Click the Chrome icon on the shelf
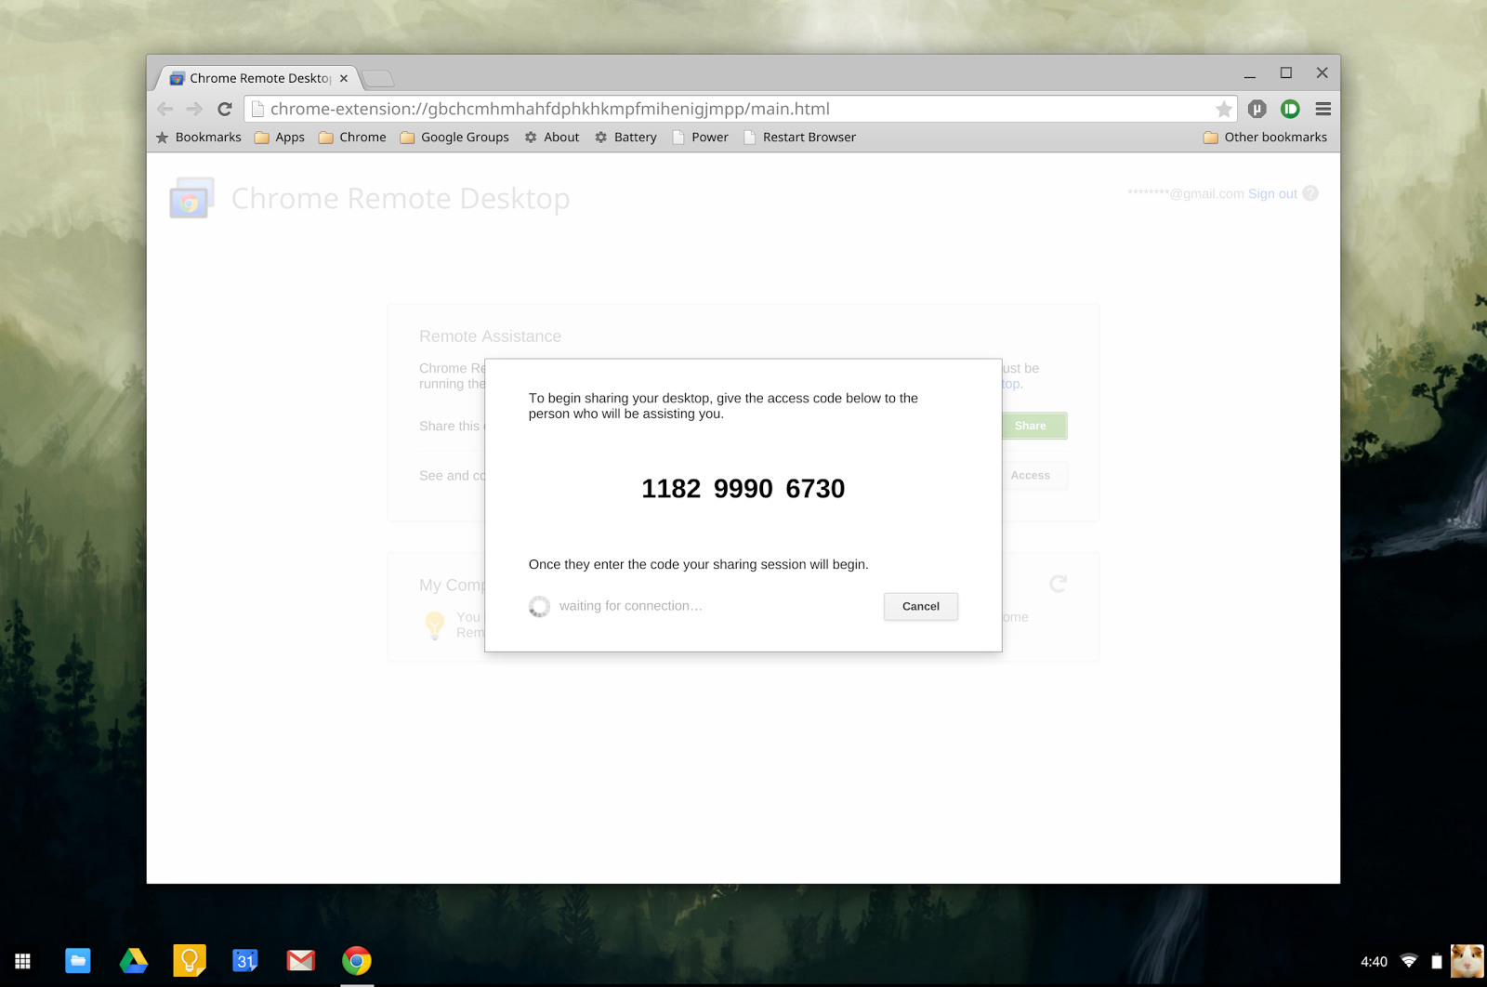Image resolution: width=1487 pixels, height=987 pixels. tap(357, 961)
